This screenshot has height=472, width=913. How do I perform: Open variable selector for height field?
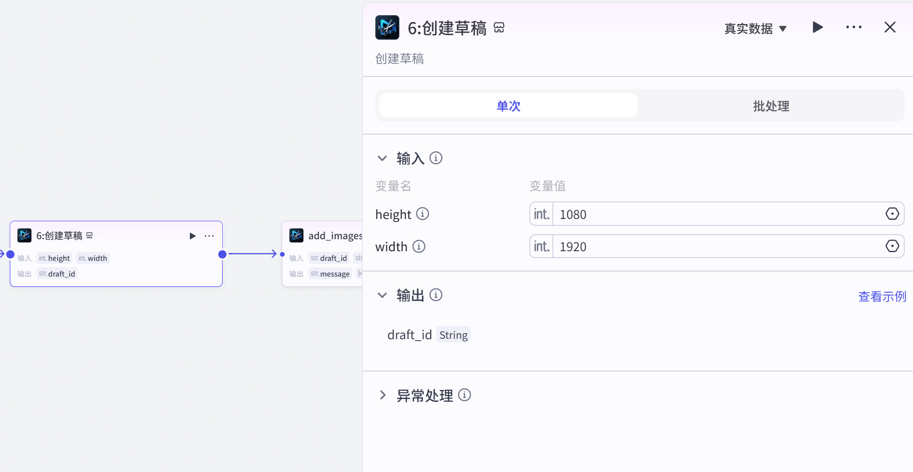pyautogui.click(x=892, y=214)
